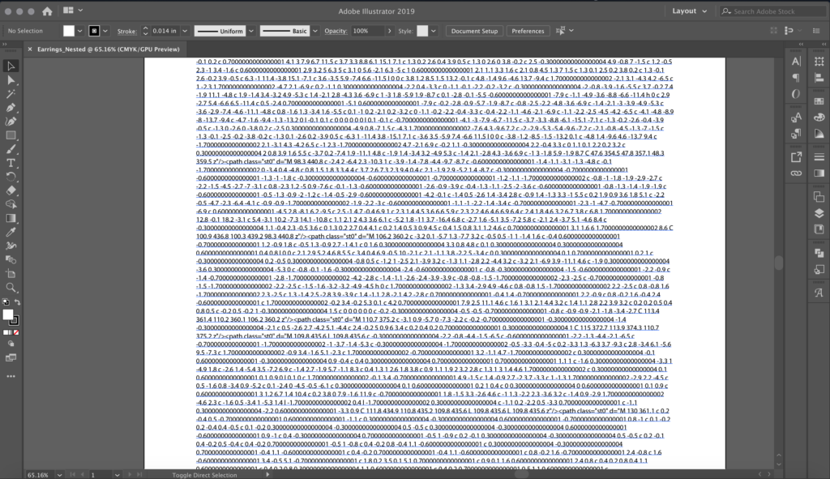Go to Illustrator Home screen

pyautogui.click(x=47, y=11)
